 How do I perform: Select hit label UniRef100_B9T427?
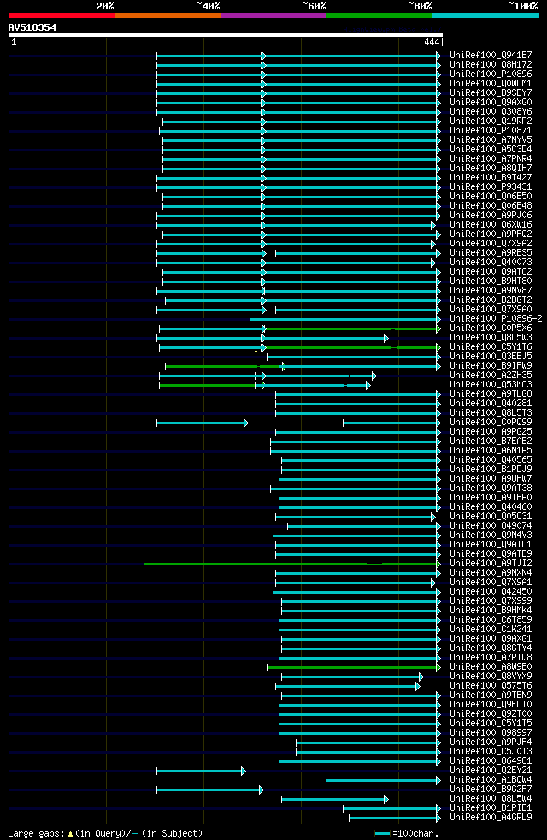(x=491, y=177)
